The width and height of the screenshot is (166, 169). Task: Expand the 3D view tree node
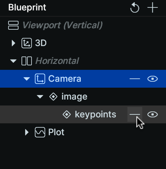(13, 43)
